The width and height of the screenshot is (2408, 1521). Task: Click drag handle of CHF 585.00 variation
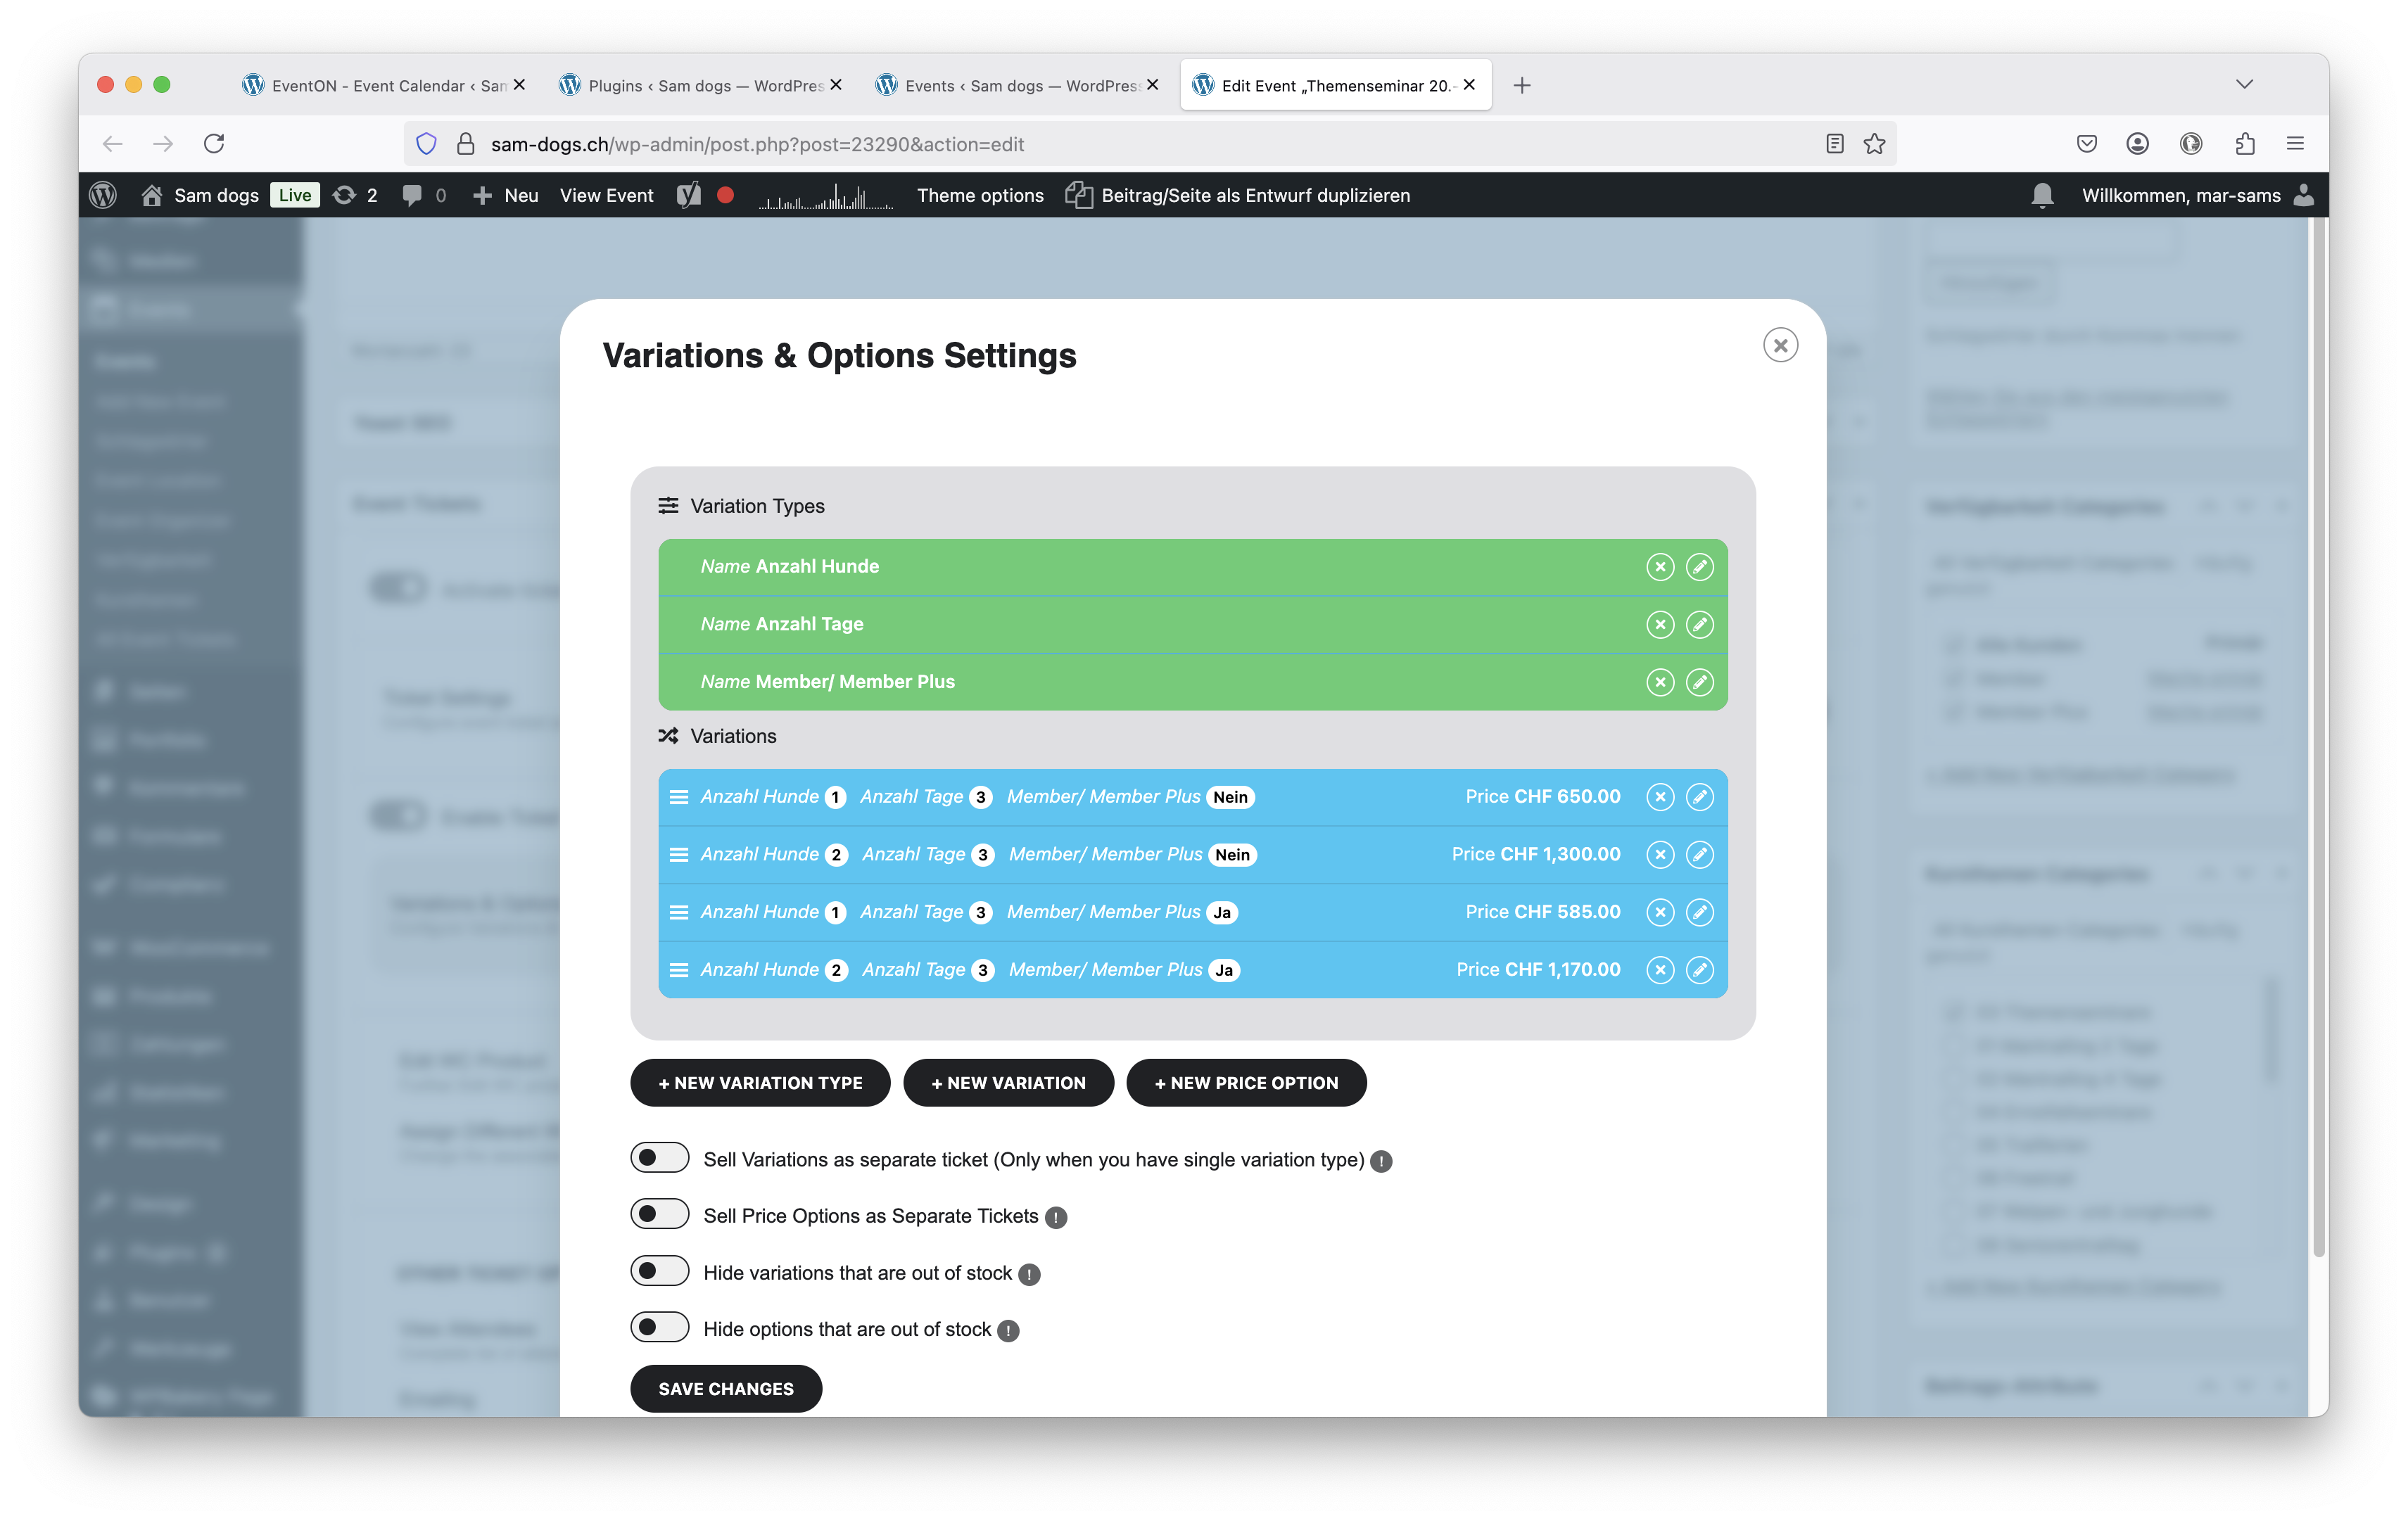click(x=678, y=912)
